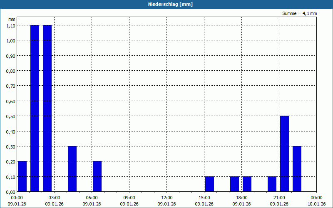The image size is (333, 208).
Task: Click the 09:00 time axis label
Action: 129,198
